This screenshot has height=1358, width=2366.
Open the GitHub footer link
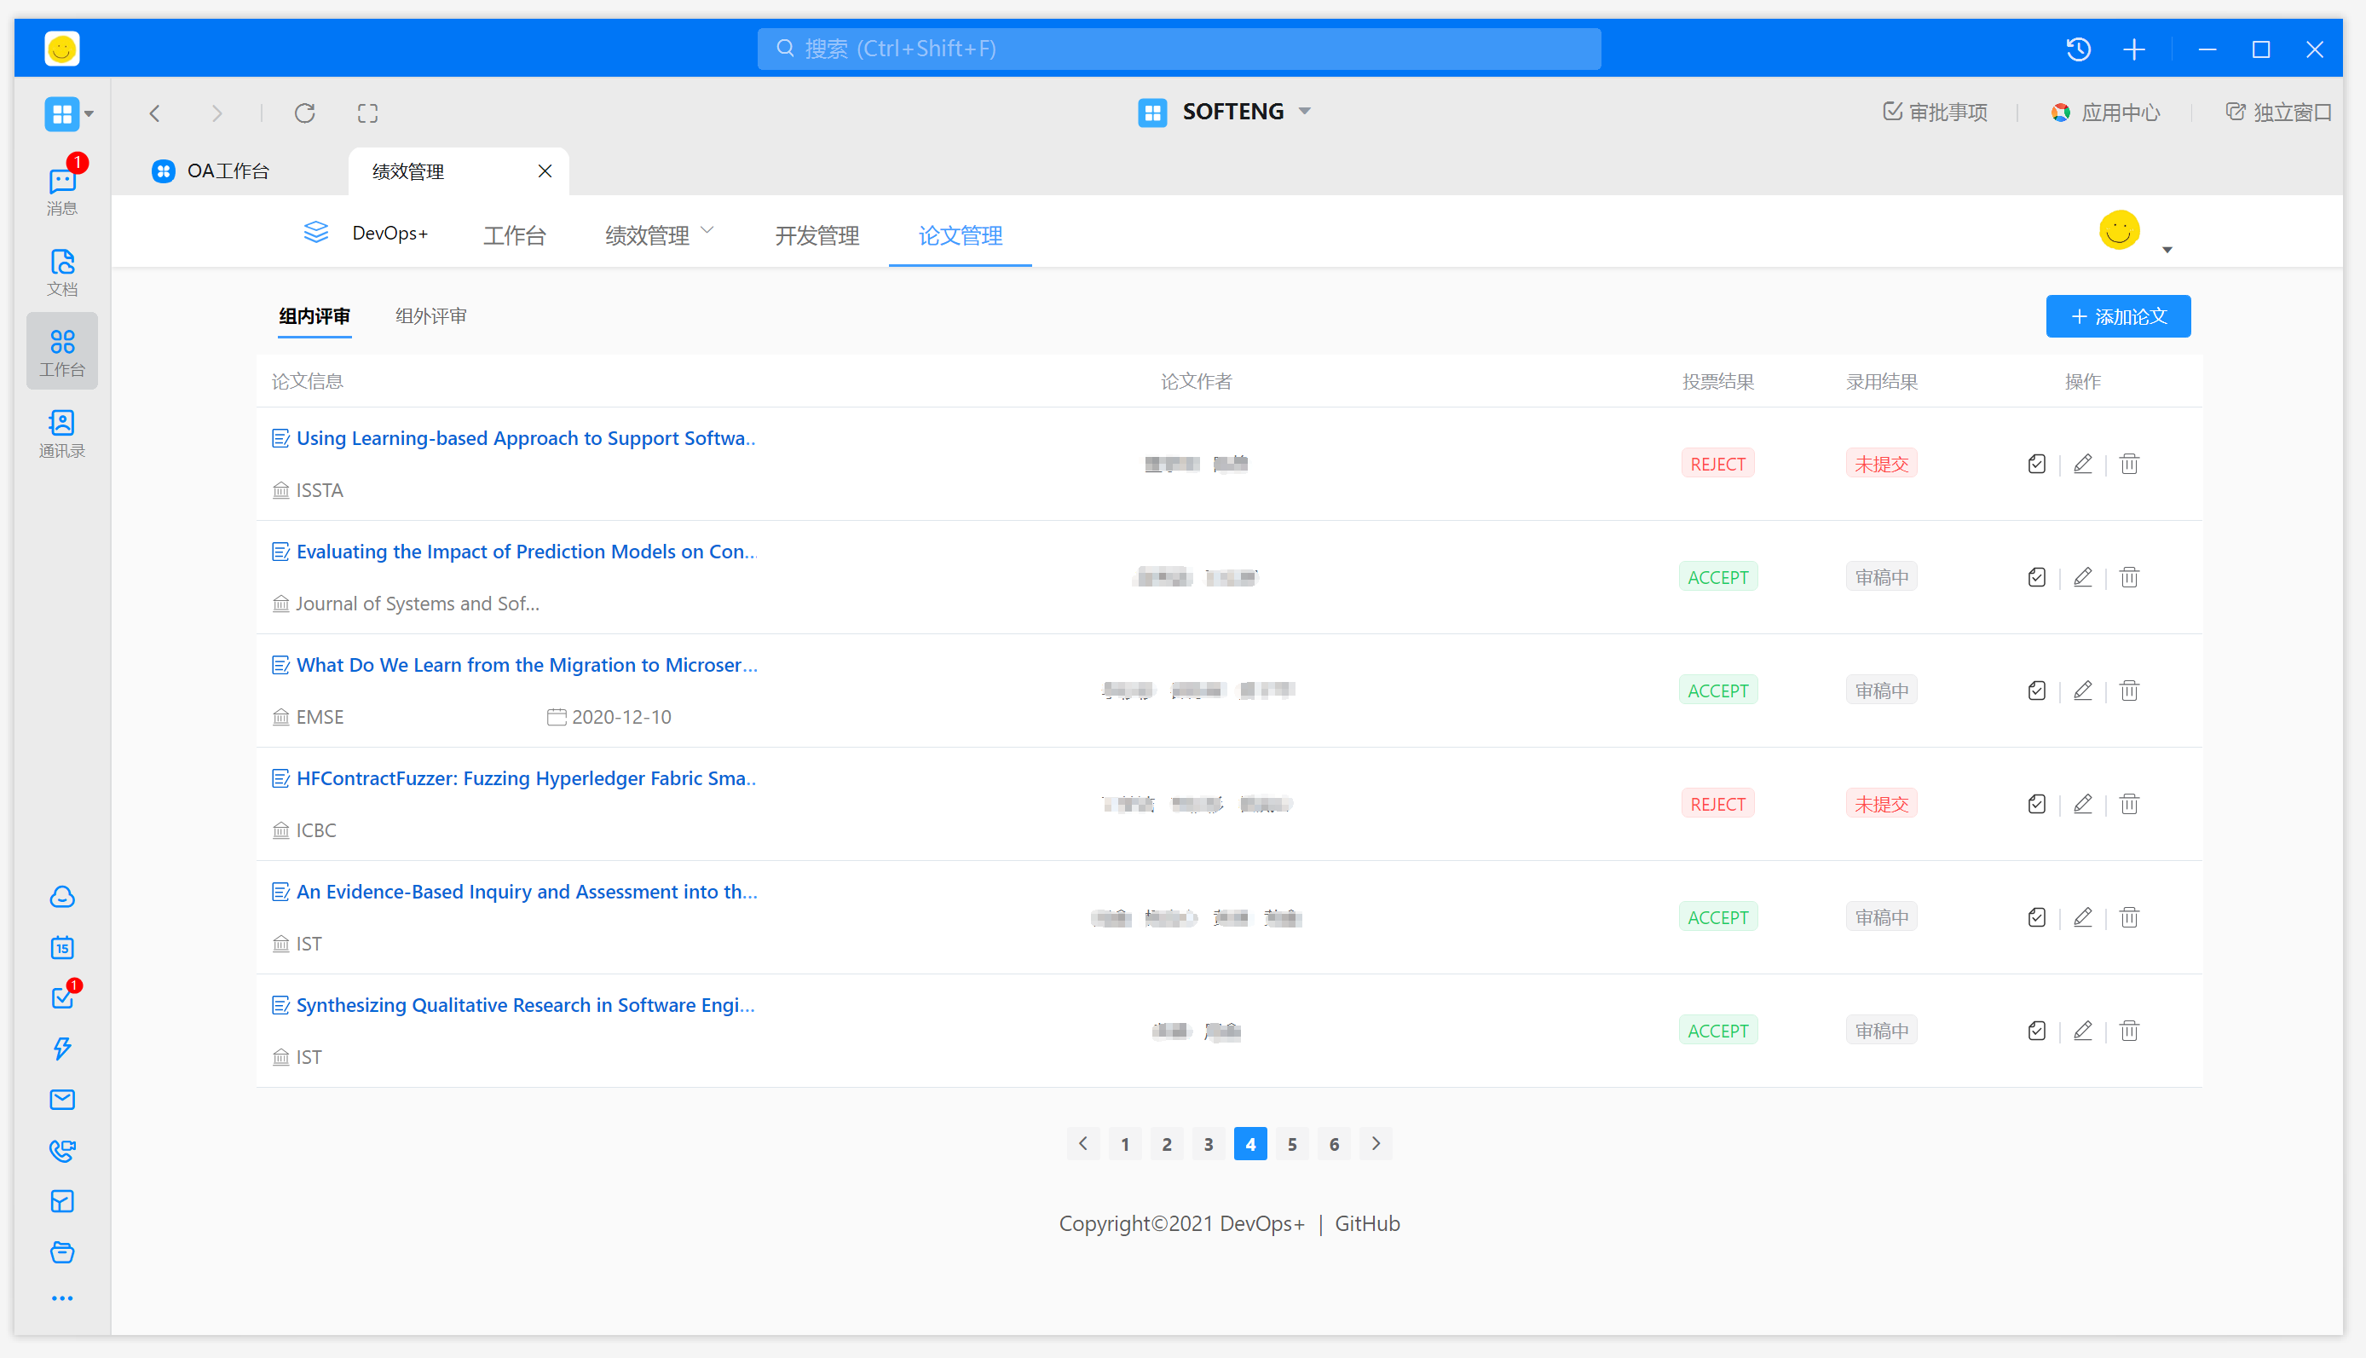[x=1366, y=1222]
